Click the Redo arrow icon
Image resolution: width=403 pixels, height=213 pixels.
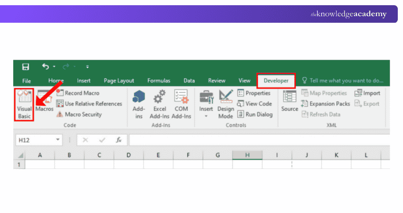point(66,67)
